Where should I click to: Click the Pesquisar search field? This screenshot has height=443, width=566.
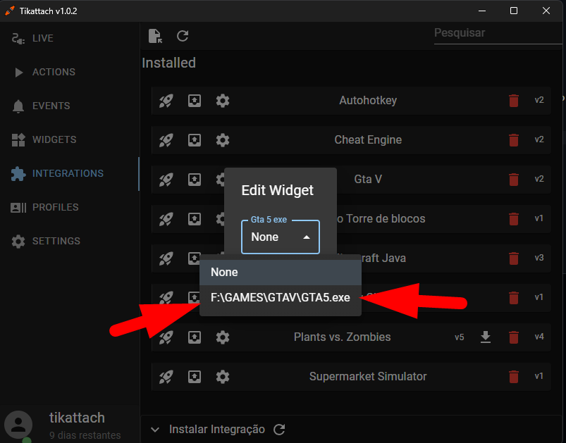pos(498,33)
